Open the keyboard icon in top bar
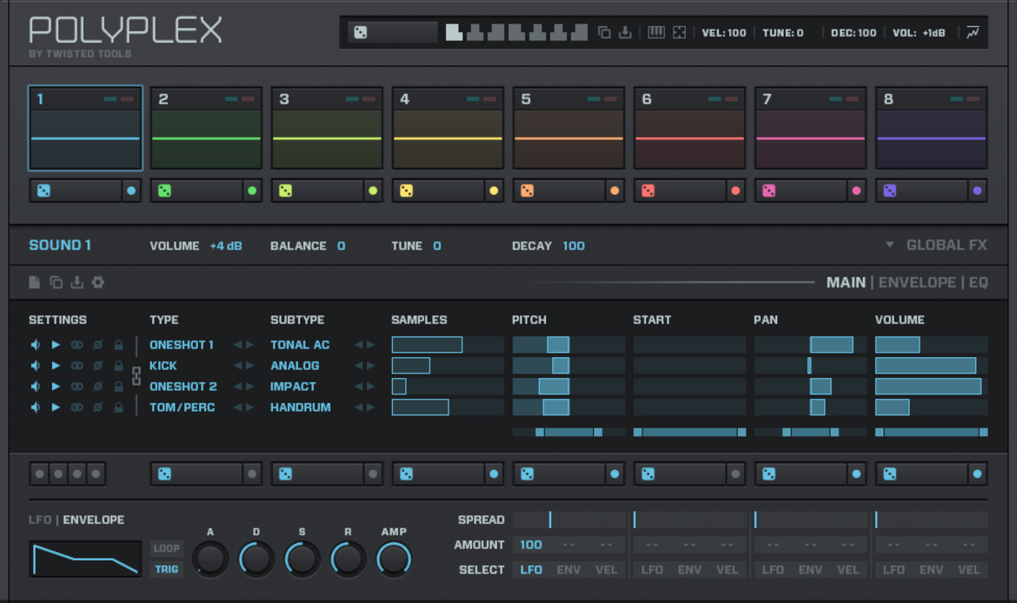Viewport: 1017px width, 603px height. (656, 32)
